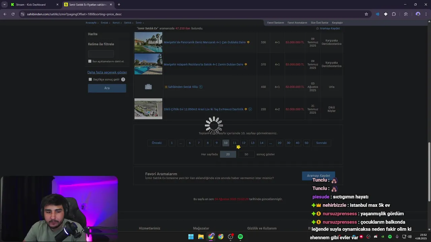Viewport: 431px width, 242px height.
Task: Show 50 results per page
Action: 246,154
